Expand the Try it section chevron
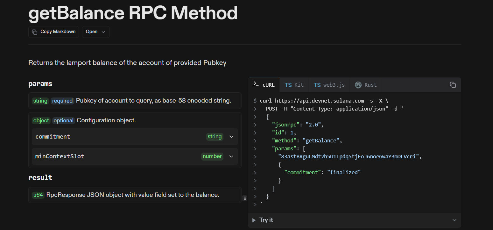493x230 pixels. coord(454,220)
